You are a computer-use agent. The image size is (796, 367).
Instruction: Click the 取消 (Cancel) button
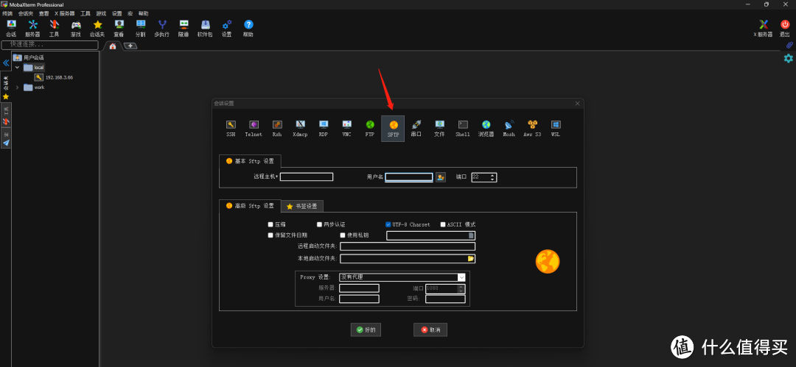pos(430,330)
